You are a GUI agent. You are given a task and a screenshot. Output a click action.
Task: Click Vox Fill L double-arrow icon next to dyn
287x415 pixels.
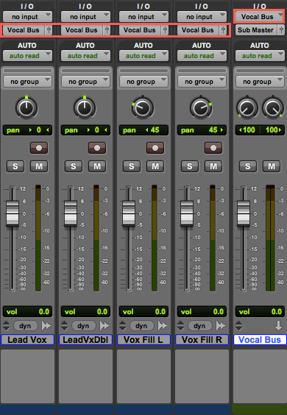click(163, 326)
